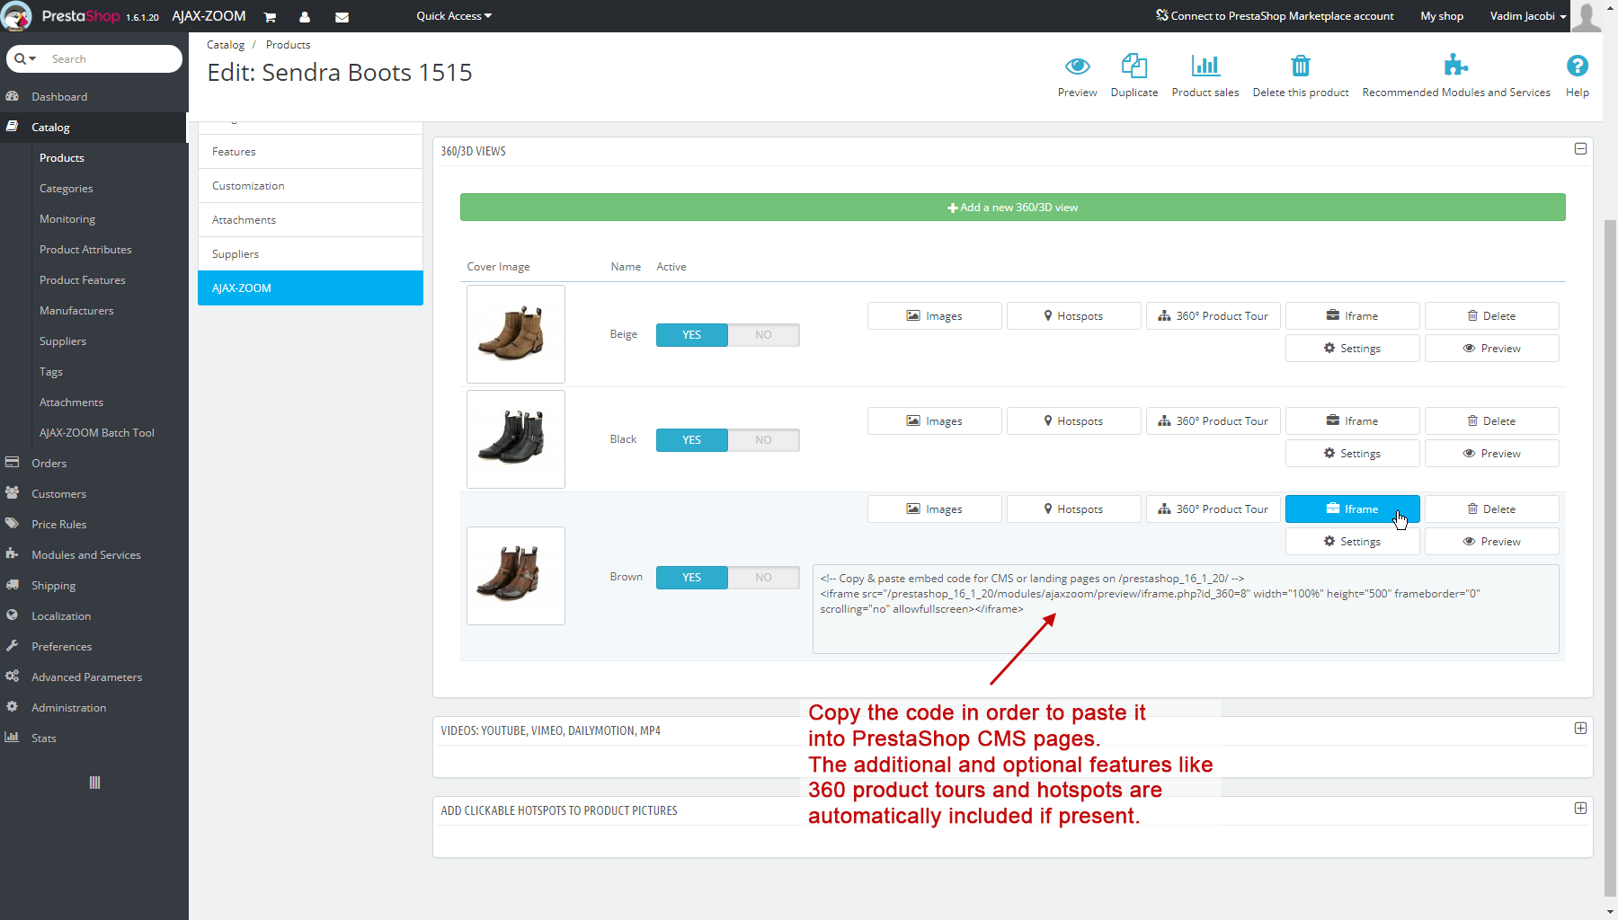
Task: Collapse the 360/3D Views panel
Action: tap(1580, 149)
